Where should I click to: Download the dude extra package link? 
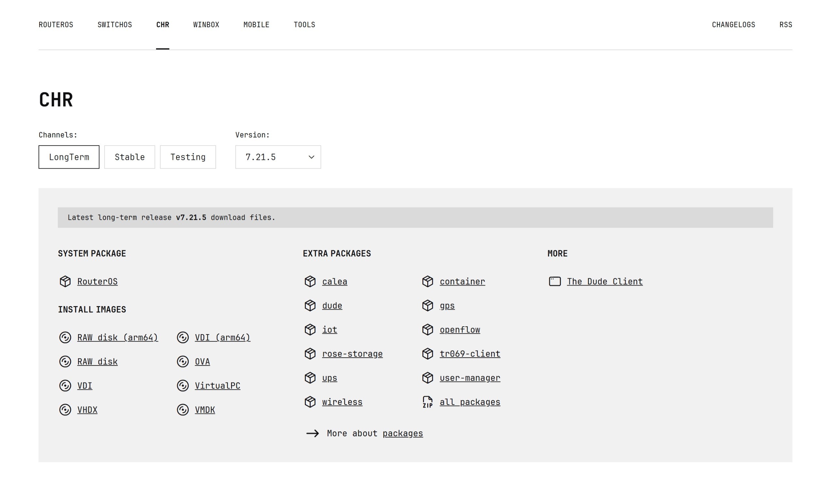(x=332, y=306)
